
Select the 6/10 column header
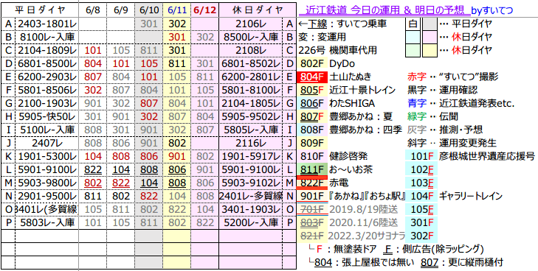coord(149,10)
